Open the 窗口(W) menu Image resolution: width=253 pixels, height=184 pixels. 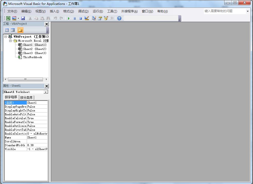coord(148,11)
